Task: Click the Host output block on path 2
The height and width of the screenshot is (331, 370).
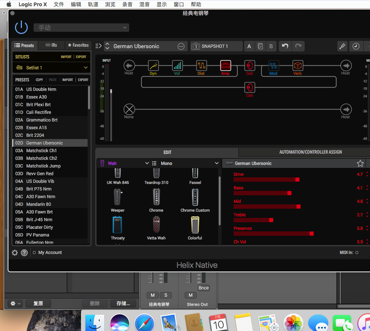Action: click(x=346, y=109)
